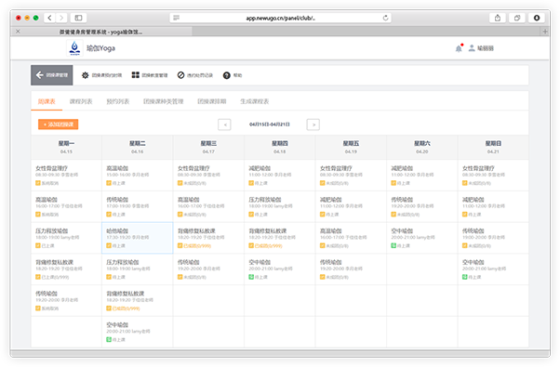Click the orange 添加团操课 button
Viewport: 560px width, 367px height.
[x=59, y=125]
